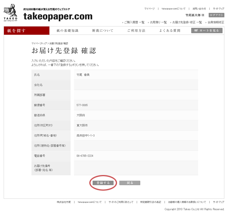Open the cart with カートを見る
This screenshot has width=228, height=215.
(x=206, y=30)
